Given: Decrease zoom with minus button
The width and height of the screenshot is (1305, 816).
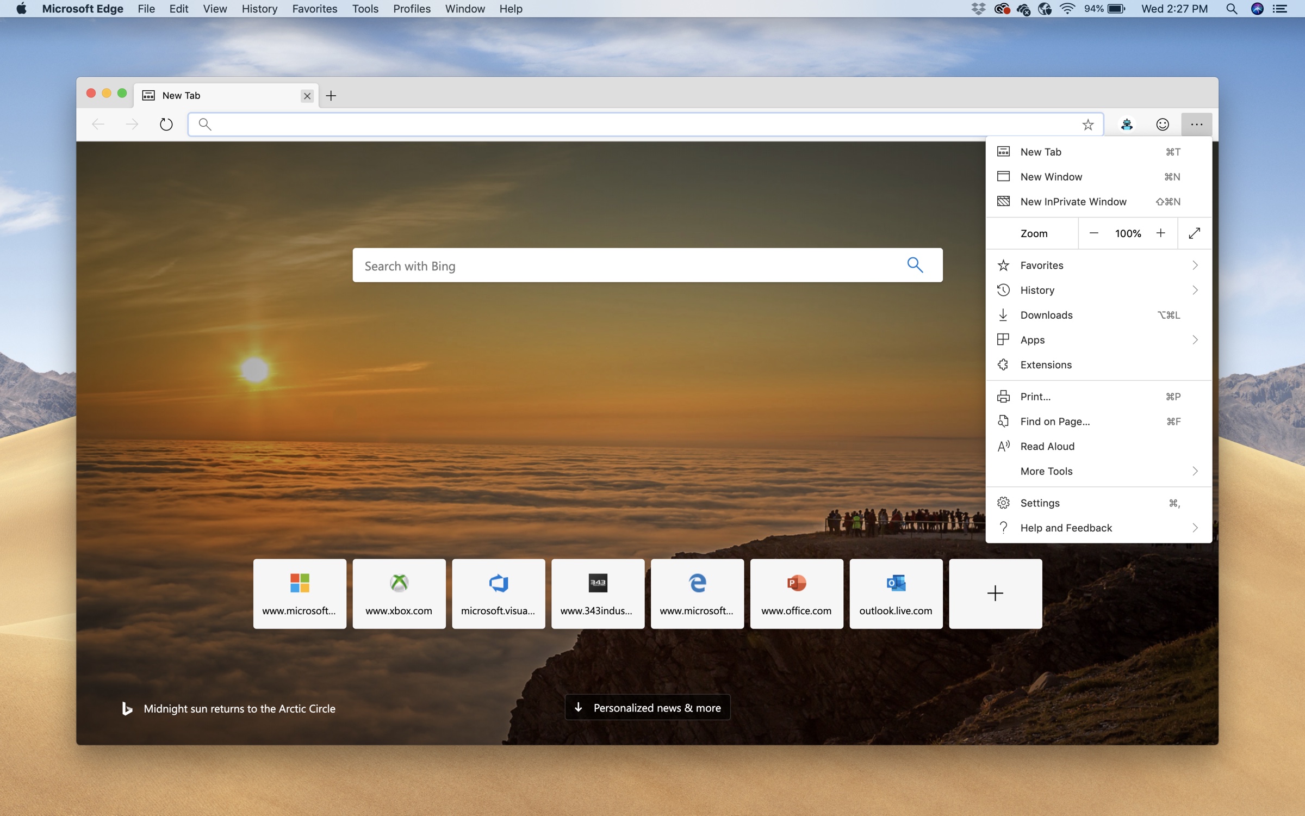Looking at the screenshot, I should (1095, 232).
